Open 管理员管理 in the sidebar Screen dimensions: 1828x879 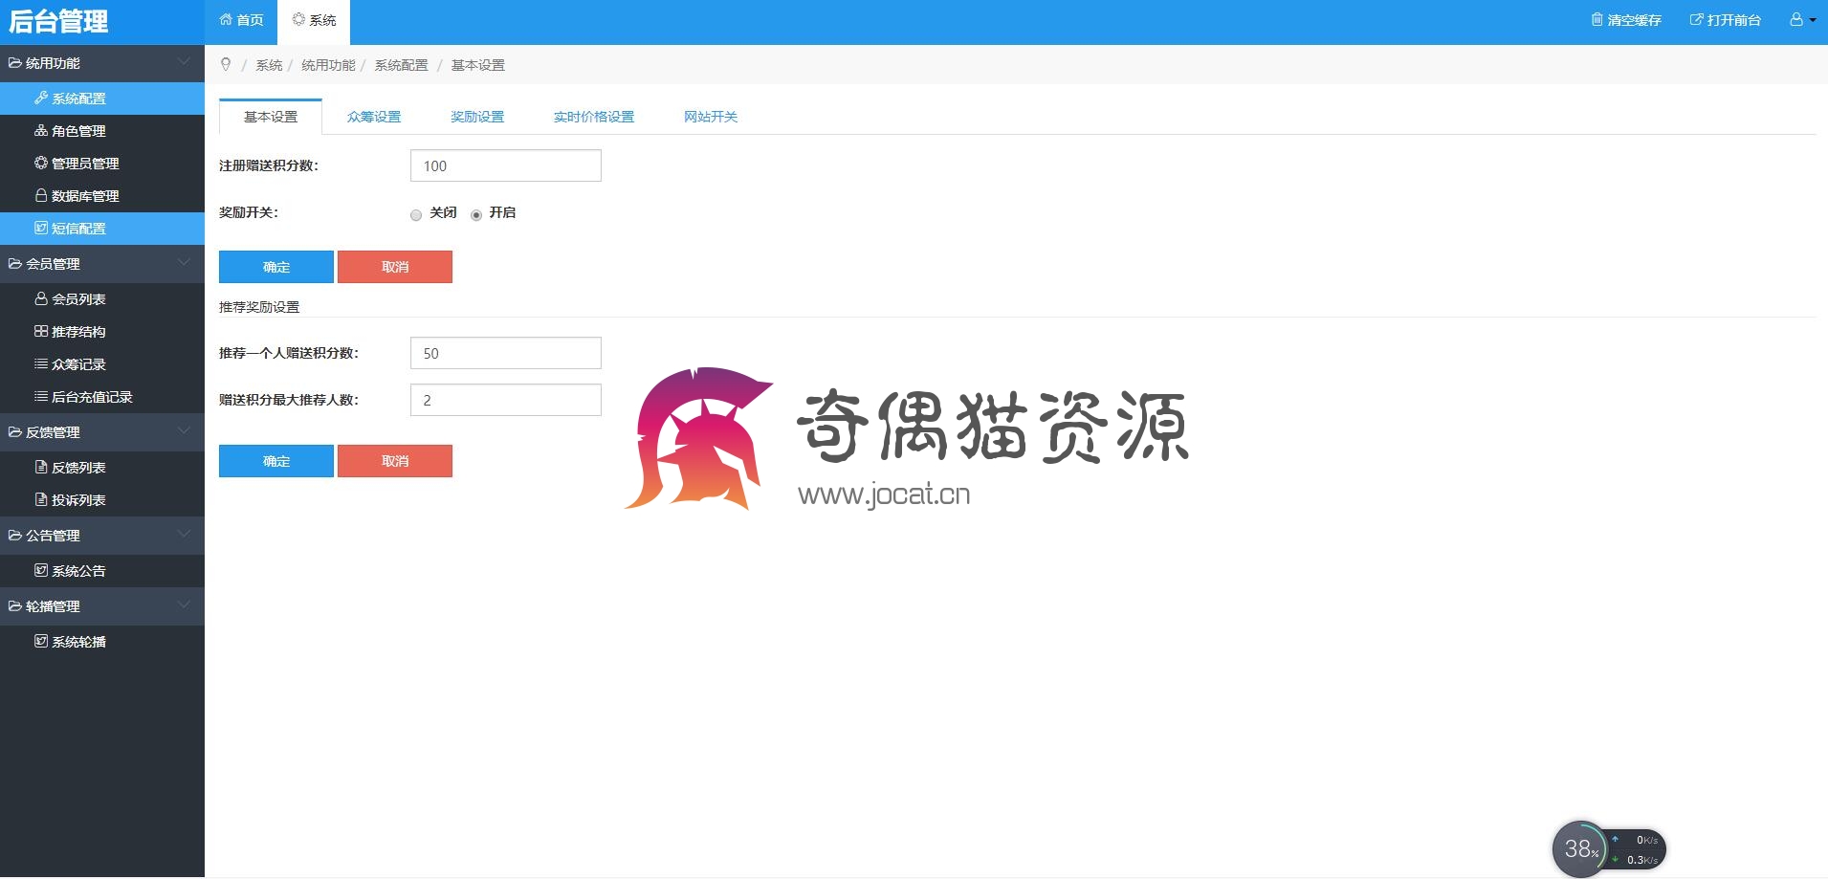[x=102, y=164]
